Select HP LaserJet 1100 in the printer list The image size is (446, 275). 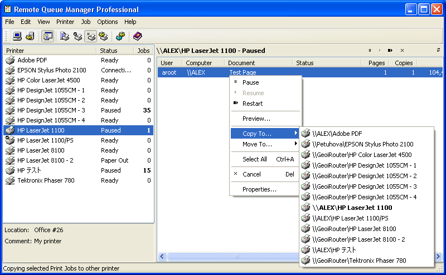pyautogui.click(x=79, y=130)
